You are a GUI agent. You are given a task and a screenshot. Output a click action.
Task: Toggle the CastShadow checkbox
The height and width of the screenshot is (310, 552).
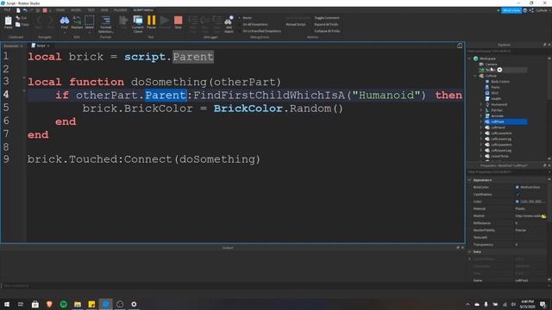tap(517, 195)
